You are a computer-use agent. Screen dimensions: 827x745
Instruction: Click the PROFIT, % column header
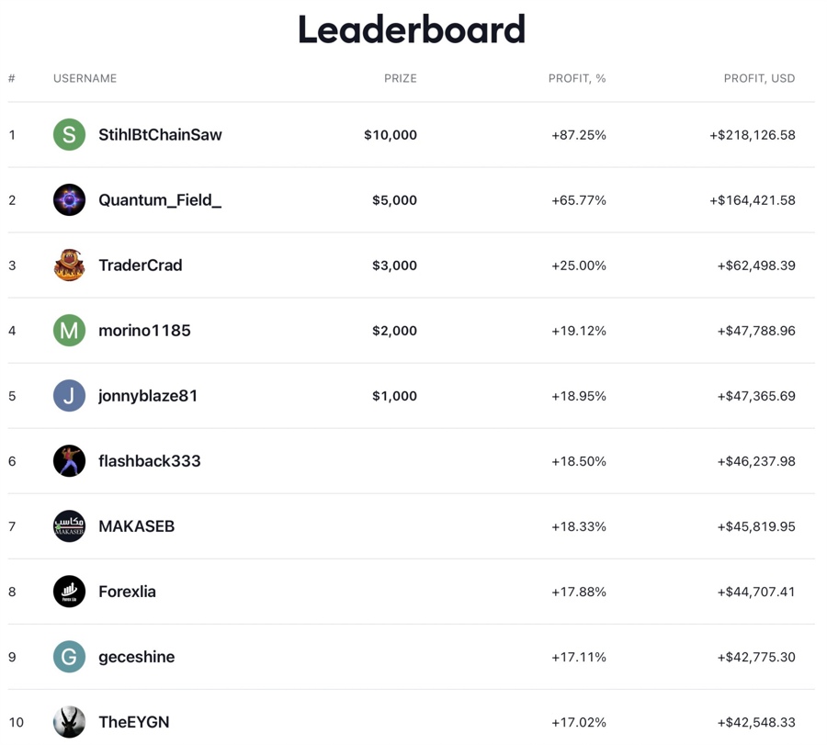pos(577,79)
